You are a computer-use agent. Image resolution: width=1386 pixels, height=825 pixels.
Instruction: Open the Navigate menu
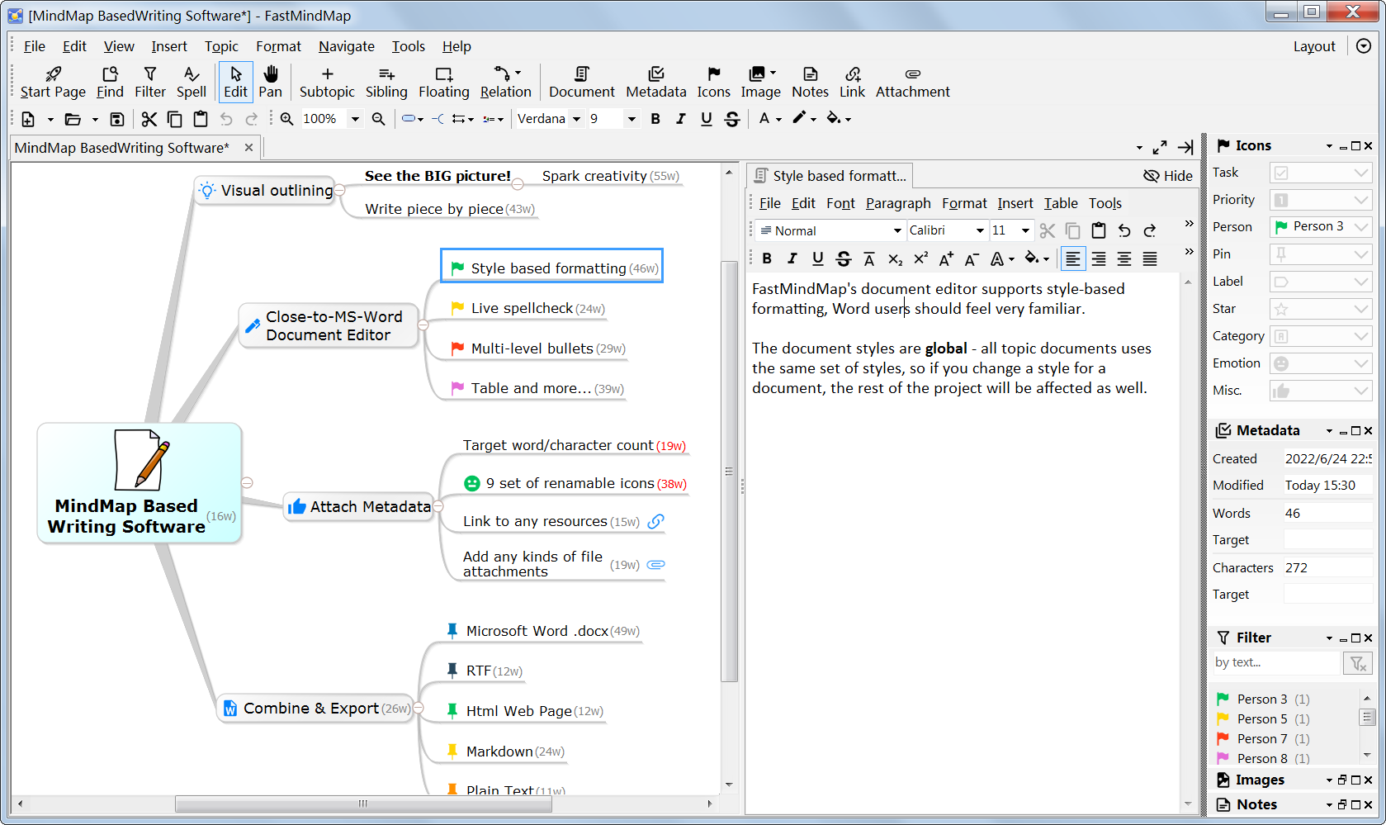(346, 46)
